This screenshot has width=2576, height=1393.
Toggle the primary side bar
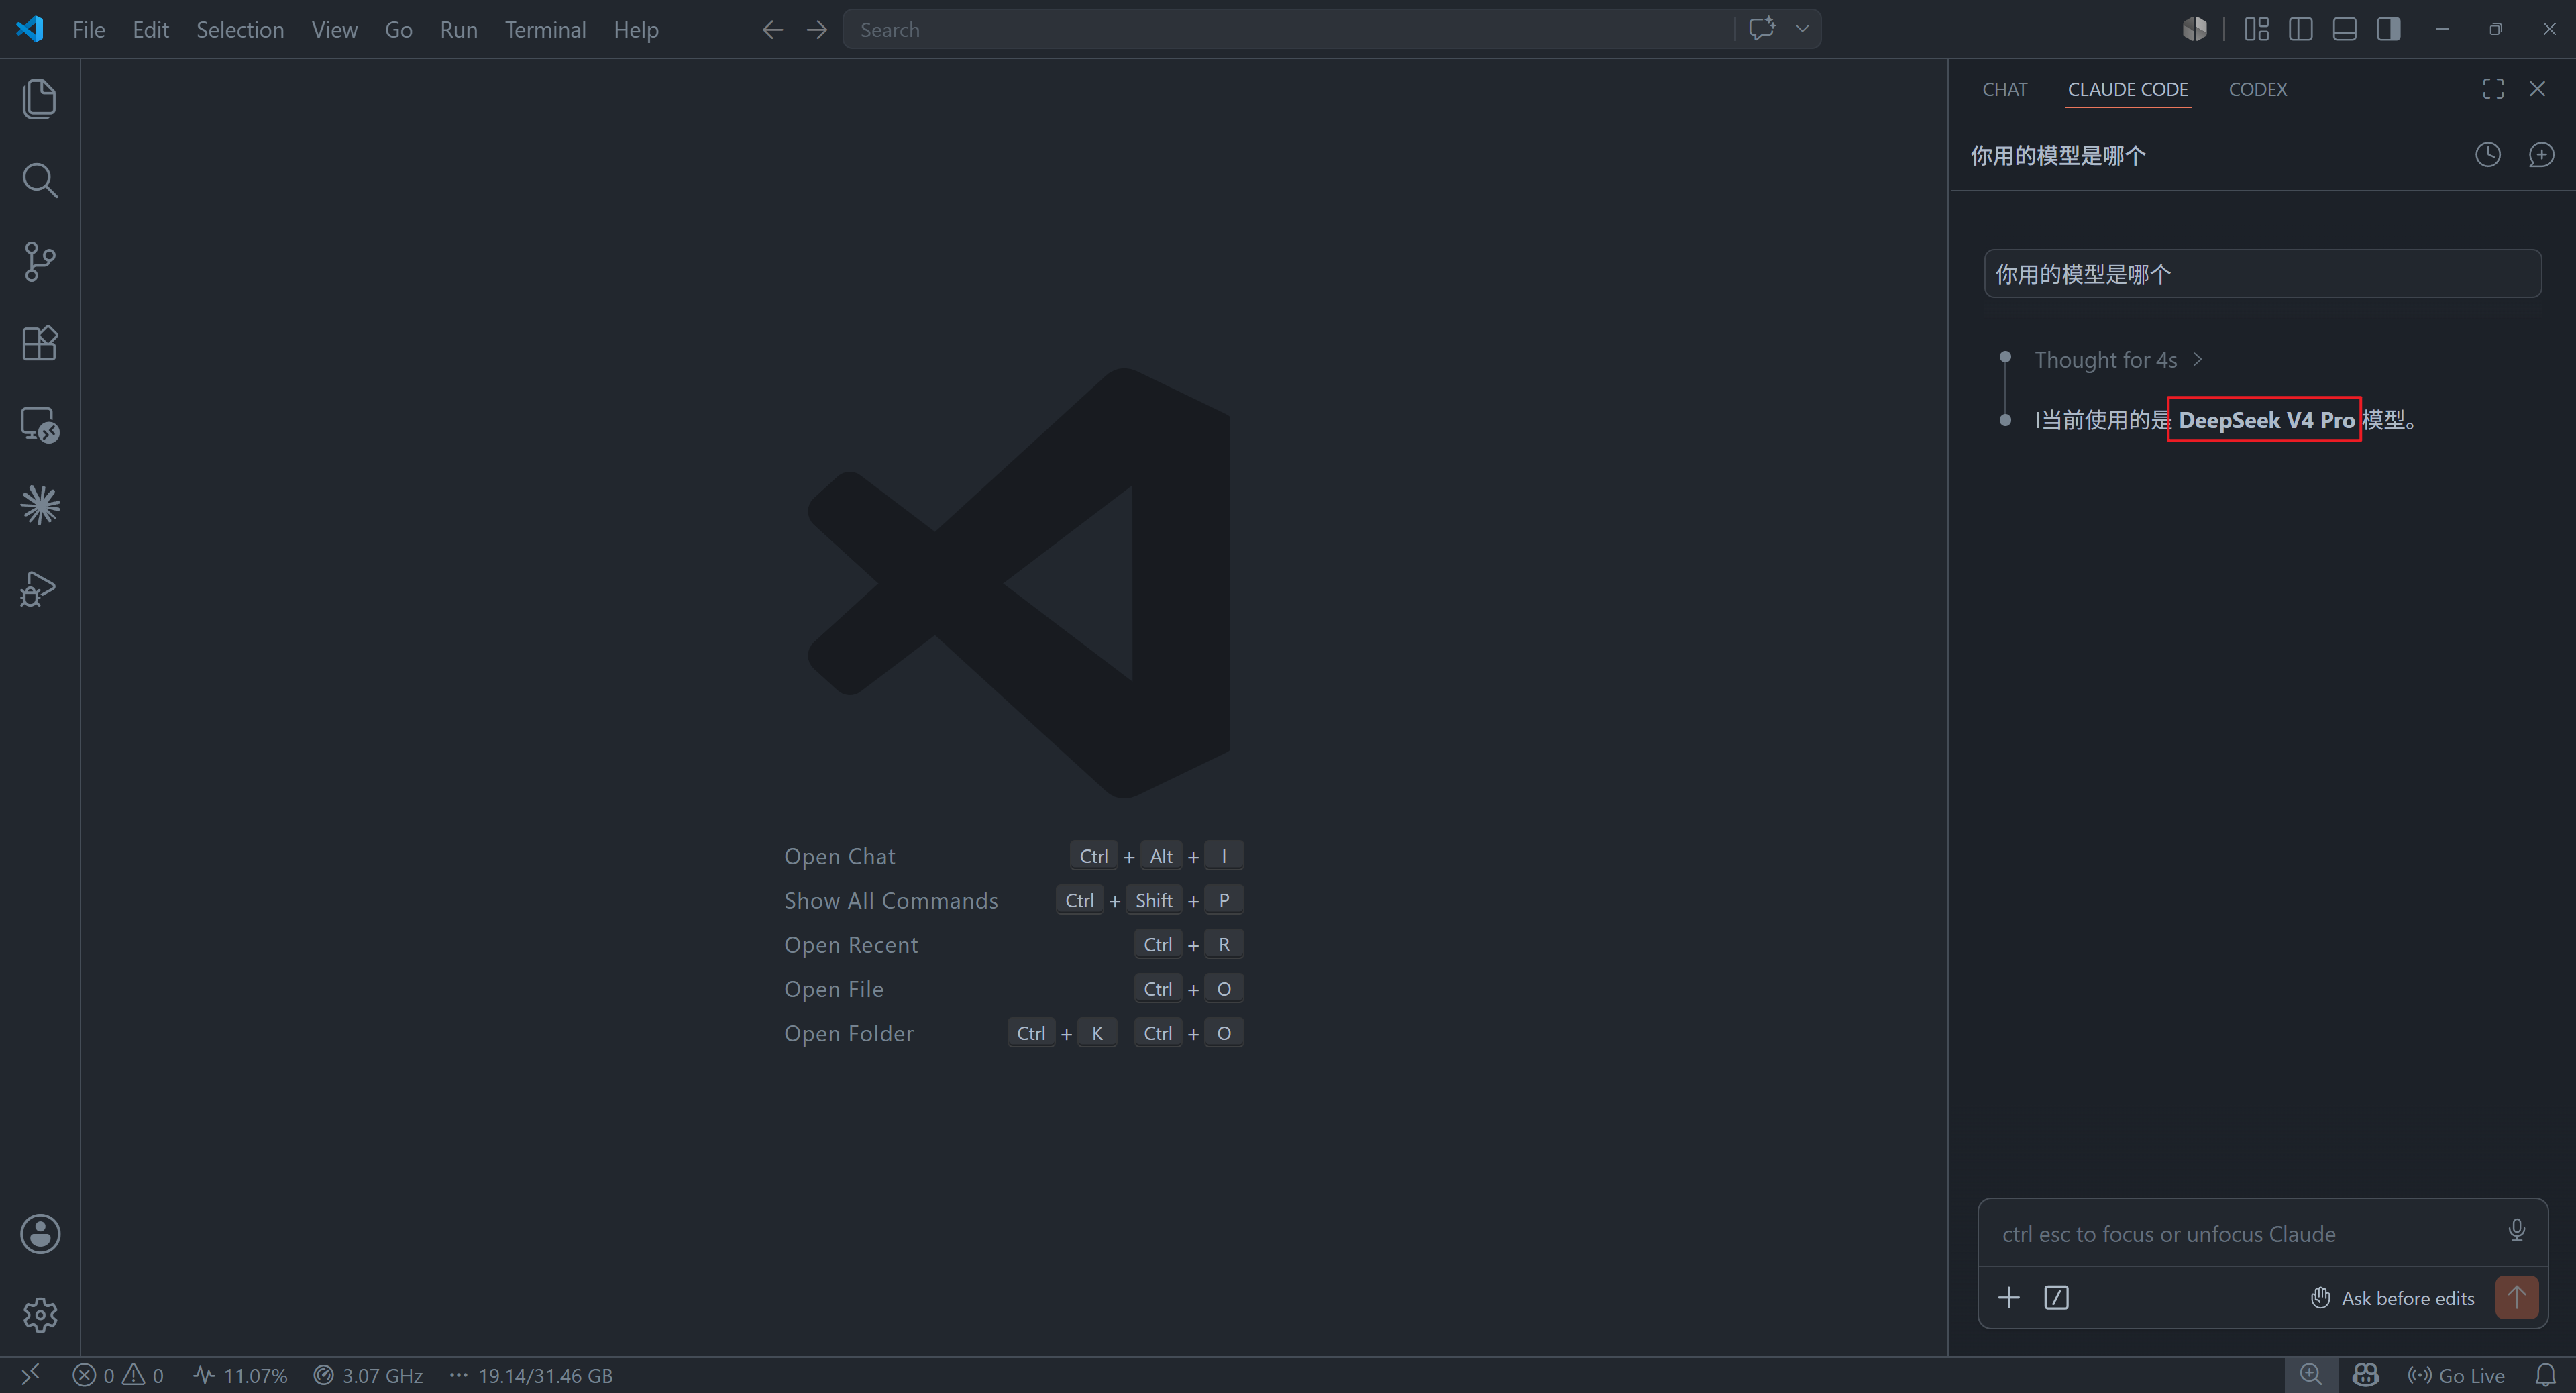[2301, 29]
